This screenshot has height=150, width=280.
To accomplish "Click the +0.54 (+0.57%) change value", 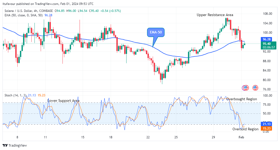I will click(110, 11).
